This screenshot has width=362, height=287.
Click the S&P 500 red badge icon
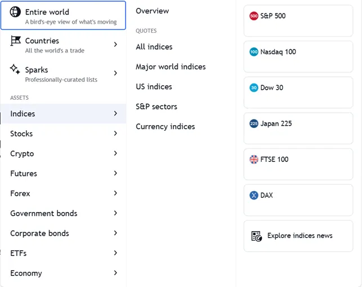tap(253, 16)
